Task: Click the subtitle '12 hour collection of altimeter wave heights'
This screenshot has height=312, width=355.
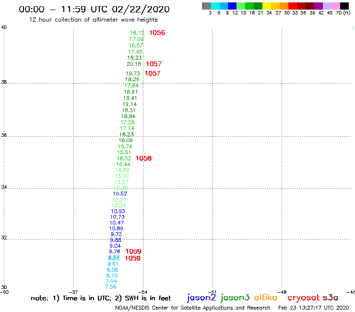Action: pos(93,20)
